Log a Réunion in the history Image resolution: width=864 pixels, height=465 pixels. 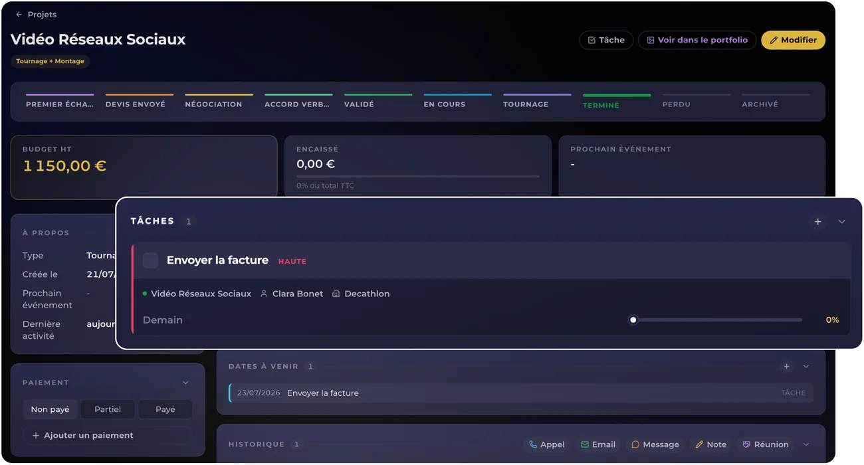tap(766, 444)
